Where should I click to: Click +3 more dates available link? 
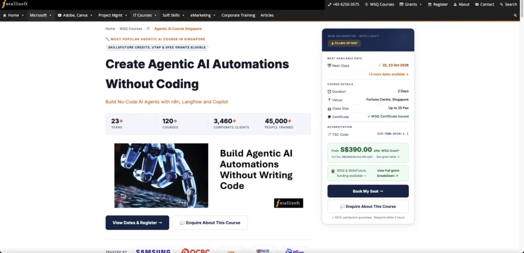[388, 74]
